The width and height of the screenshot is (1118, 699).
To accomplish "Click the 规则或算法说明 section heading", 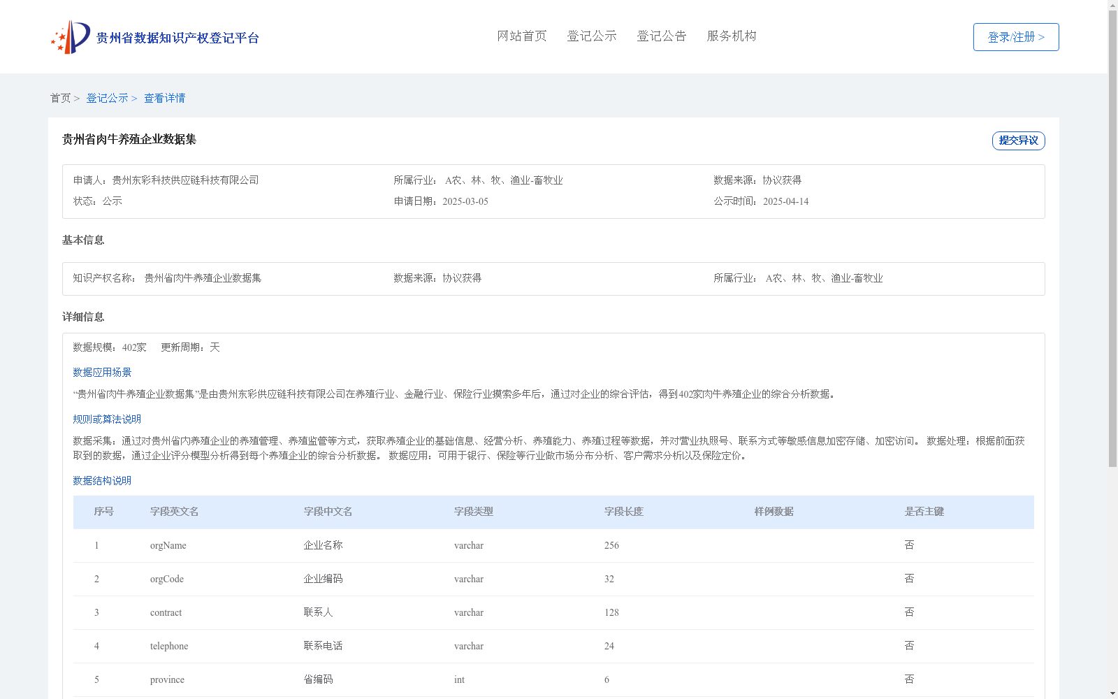I will pyautogui.click(x=107, y=419).
